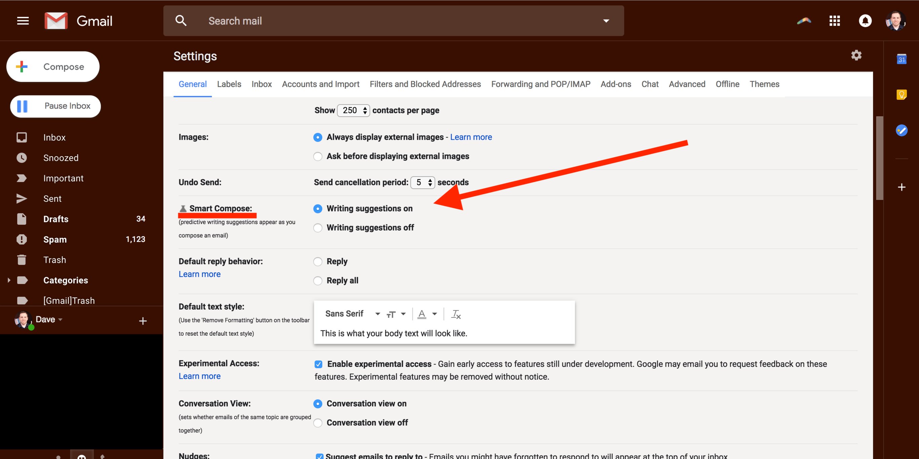Expand the advanced search options arrow
Image resolution: width=919 pixels, height=459 pixels.
[606, 21]
